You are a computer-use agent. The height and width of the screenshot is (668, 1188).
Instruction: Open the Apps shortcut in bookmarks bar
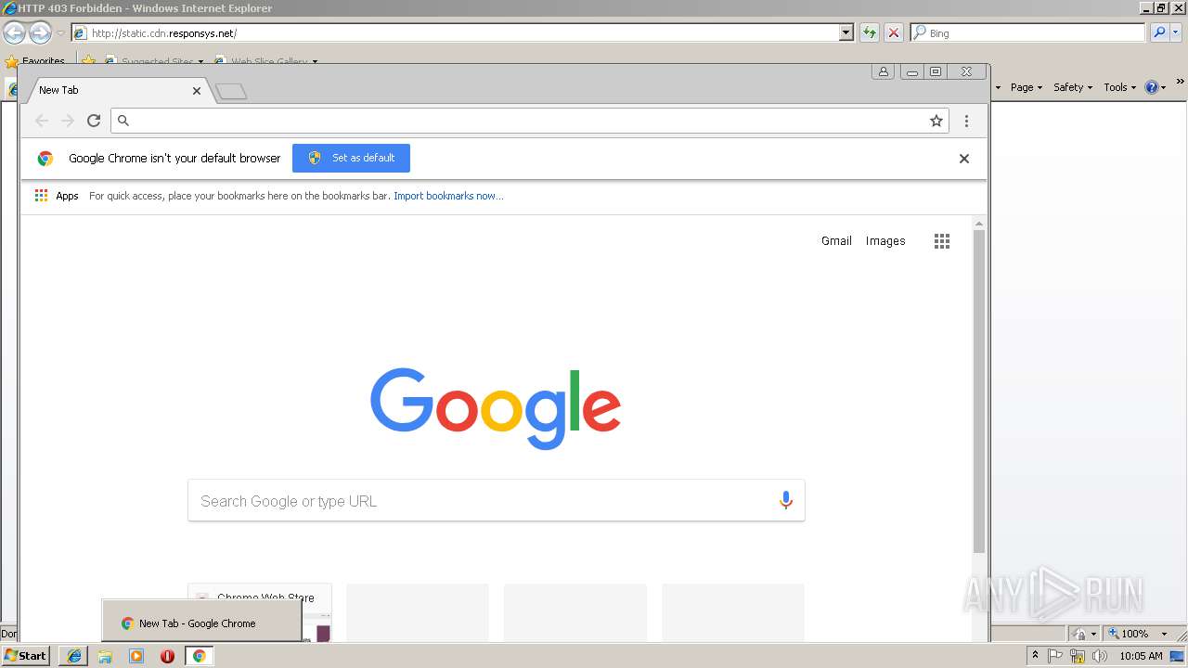coord(57,196)
